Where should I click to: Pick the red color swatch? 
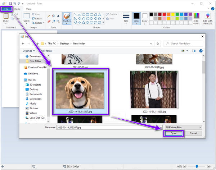point(164,14)
